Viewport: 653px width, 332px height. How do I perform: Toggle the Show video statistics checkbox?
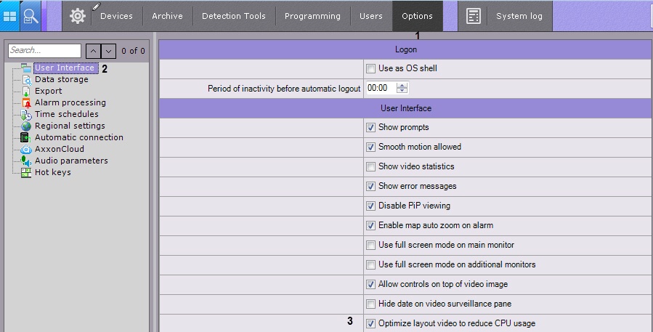tap(371, 166)
